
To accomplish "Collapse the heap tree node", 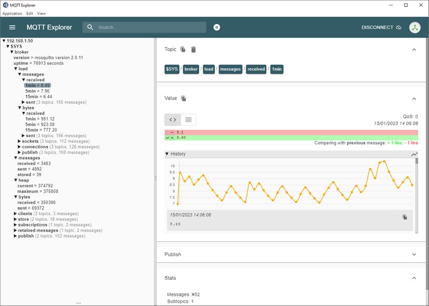I will coord(16,180).
